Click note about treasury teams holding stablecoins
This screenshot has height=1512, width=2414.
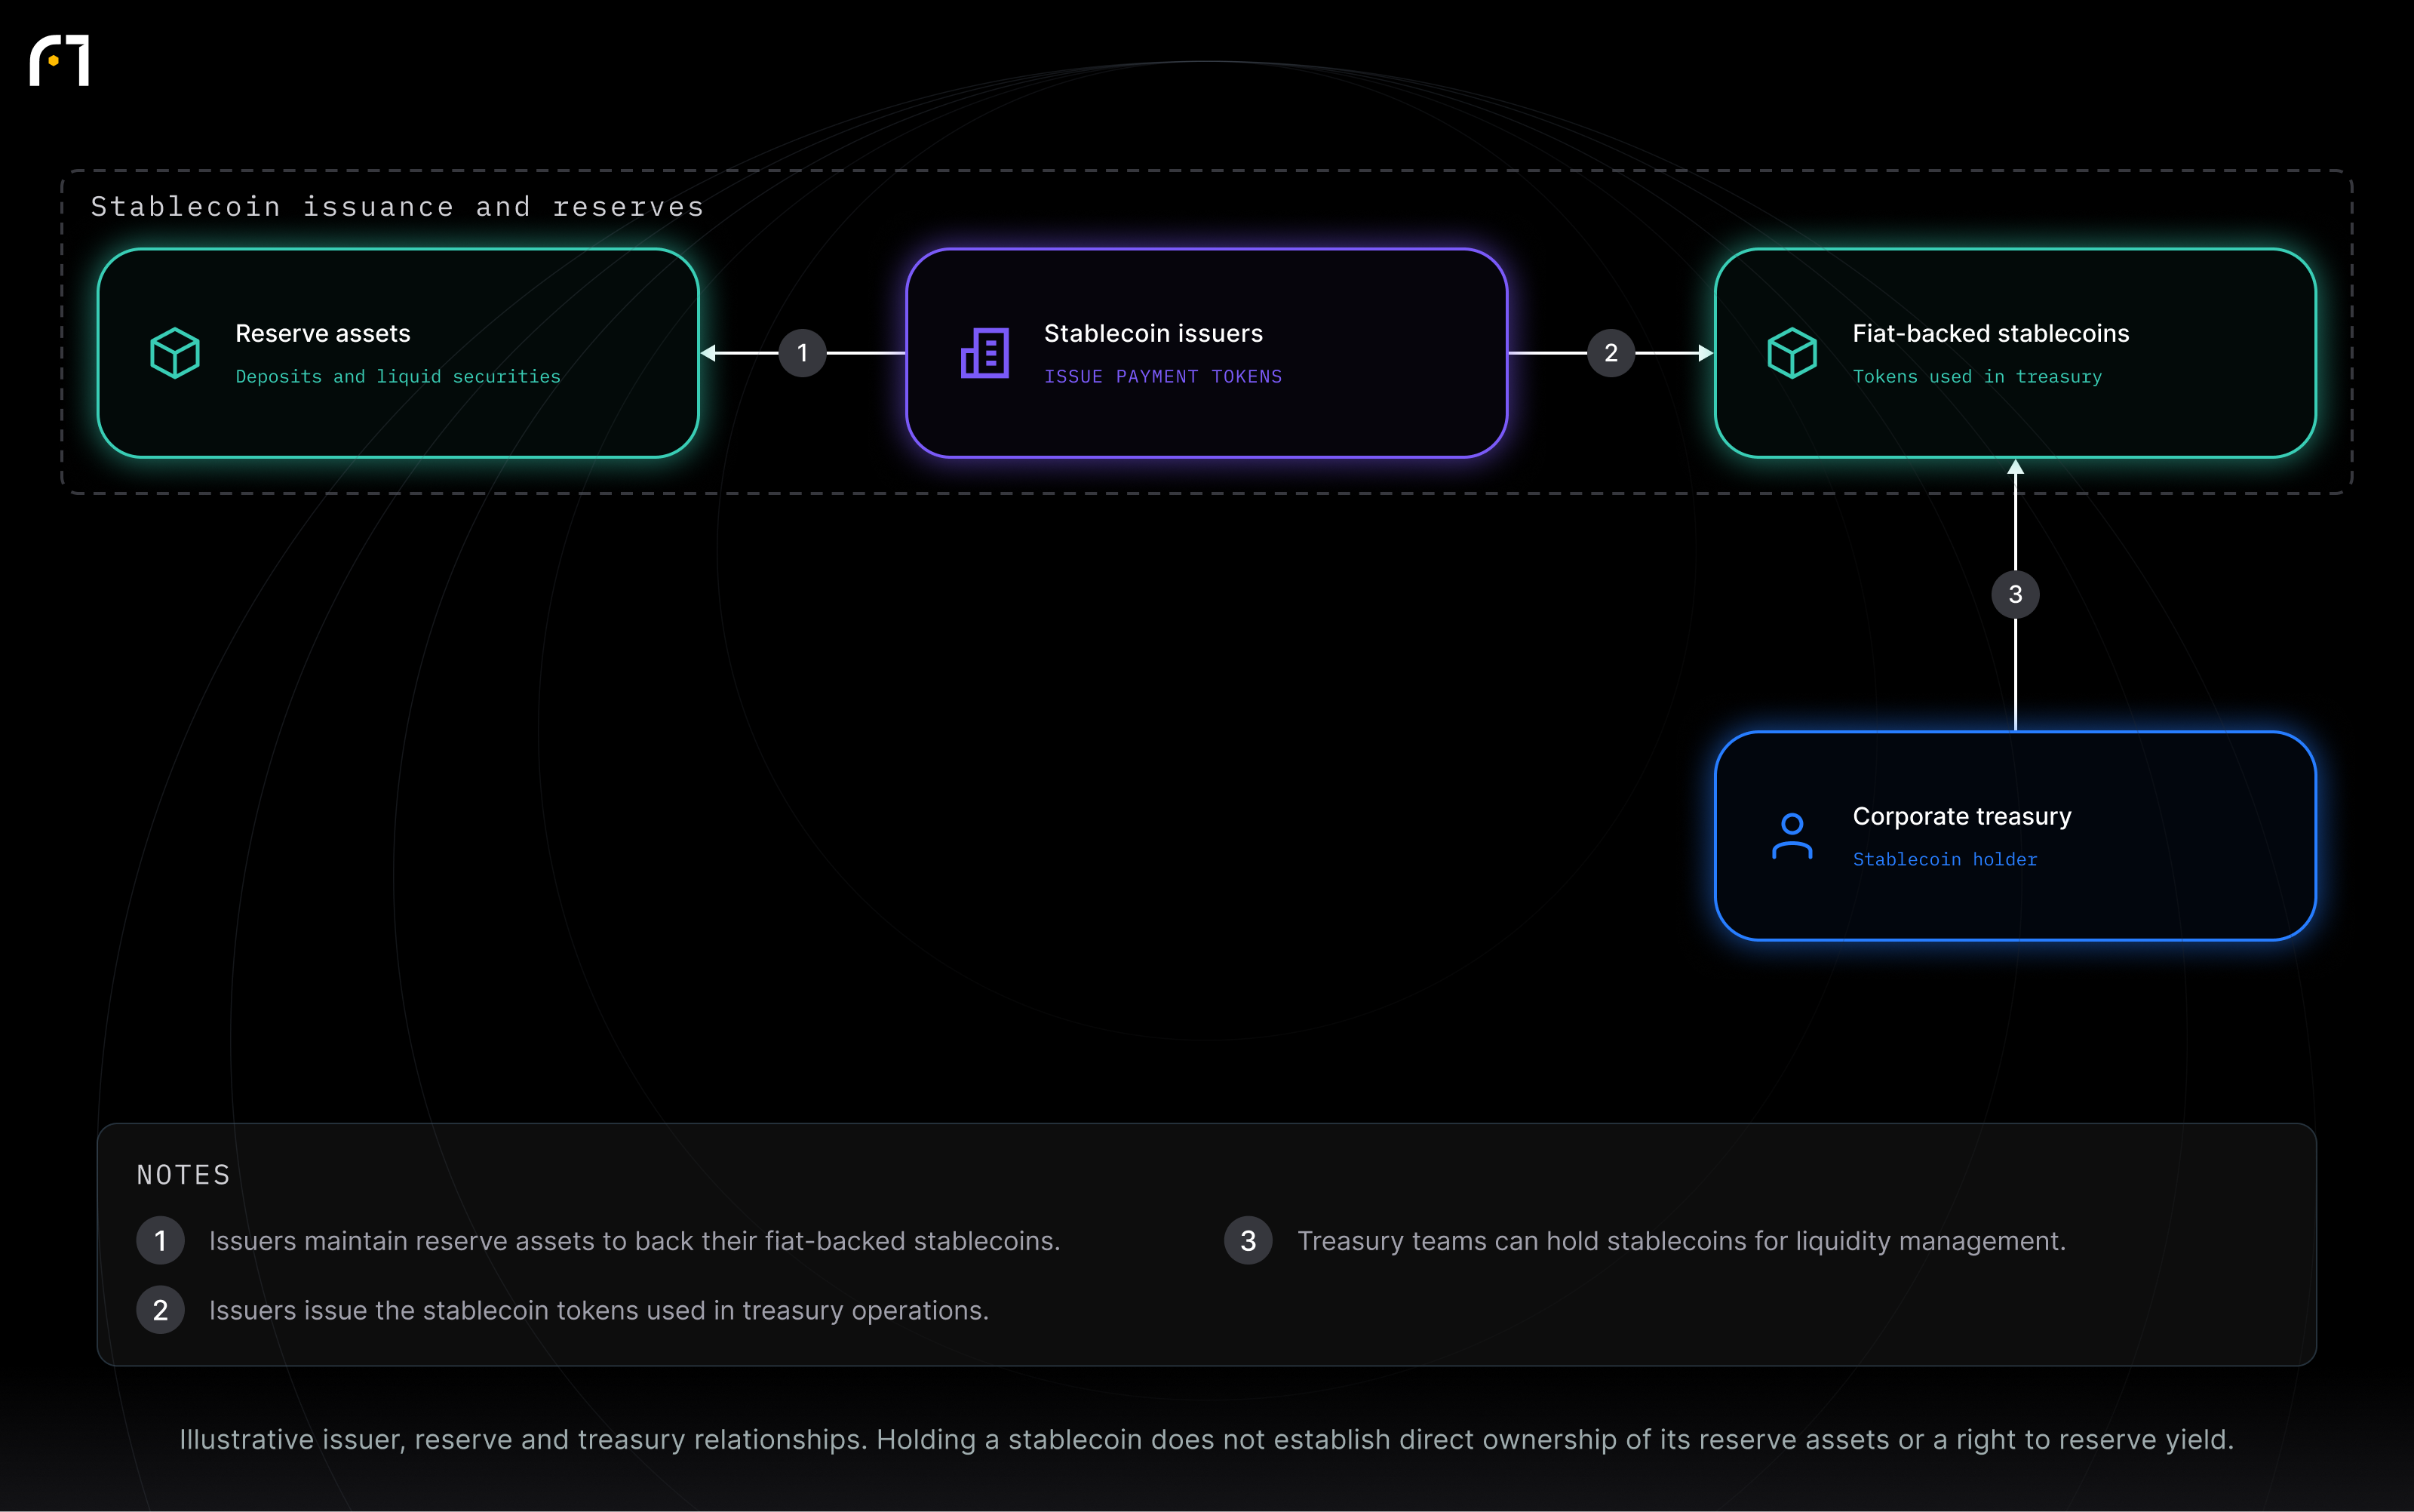tap(1682, 1241)
